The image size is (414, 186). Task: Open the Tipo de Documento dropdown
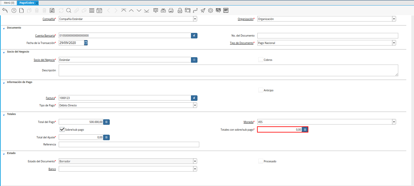394,43
